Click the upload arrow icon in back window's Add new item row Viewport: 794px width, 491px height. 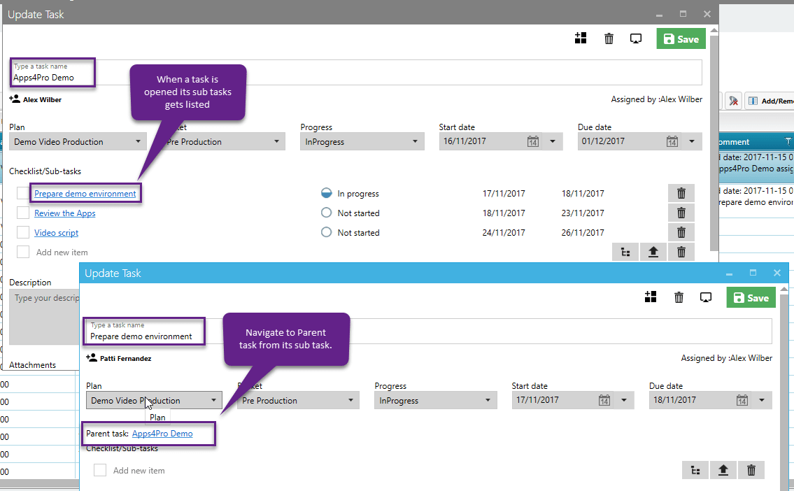pos(653,252)
